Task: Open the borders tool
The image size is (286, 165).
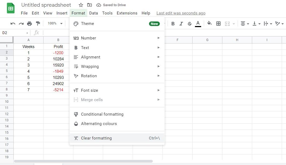Action: (x=218, y=24)
